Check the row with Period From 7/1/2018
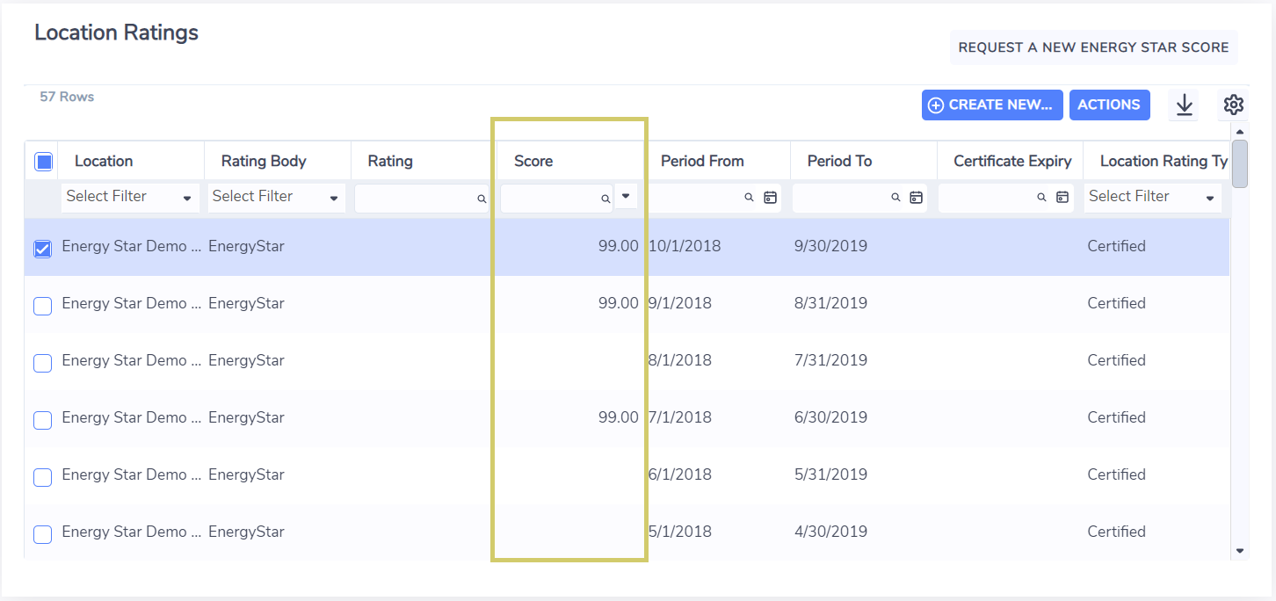1276x601 pixels. click(42, 420)
